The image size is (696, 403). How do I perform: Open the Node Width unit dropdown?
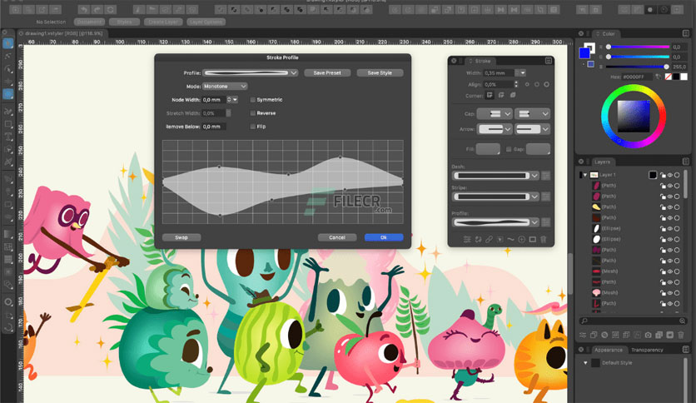235,100
